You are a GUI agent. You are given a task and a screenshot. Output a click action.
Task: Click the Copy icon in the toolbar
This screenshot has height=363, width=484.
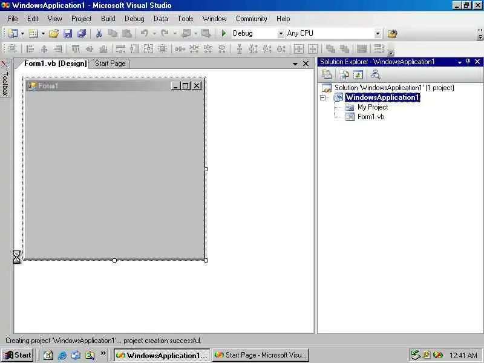[x=113, y=33]
